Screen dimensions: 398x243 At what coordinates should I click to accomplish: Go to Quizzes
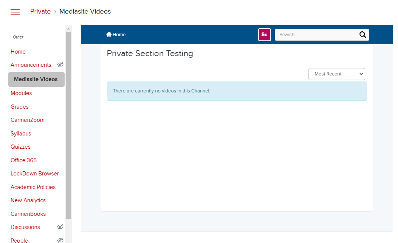click(x=20, y=147)
